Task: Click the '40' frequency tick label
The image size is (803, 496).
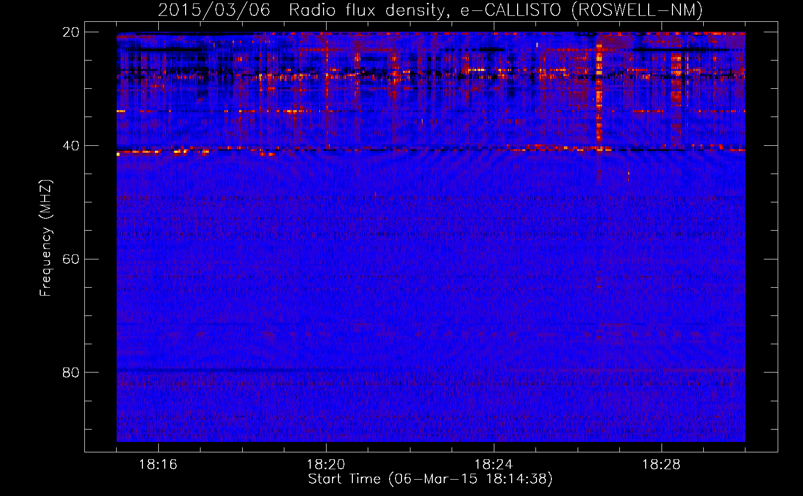Action: point(71,146)
